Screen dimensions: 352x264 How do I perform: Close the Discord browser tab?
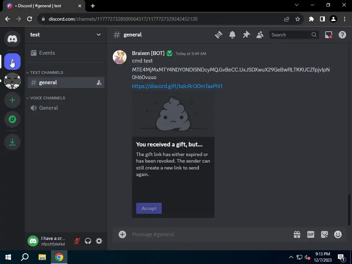(80, 6)
